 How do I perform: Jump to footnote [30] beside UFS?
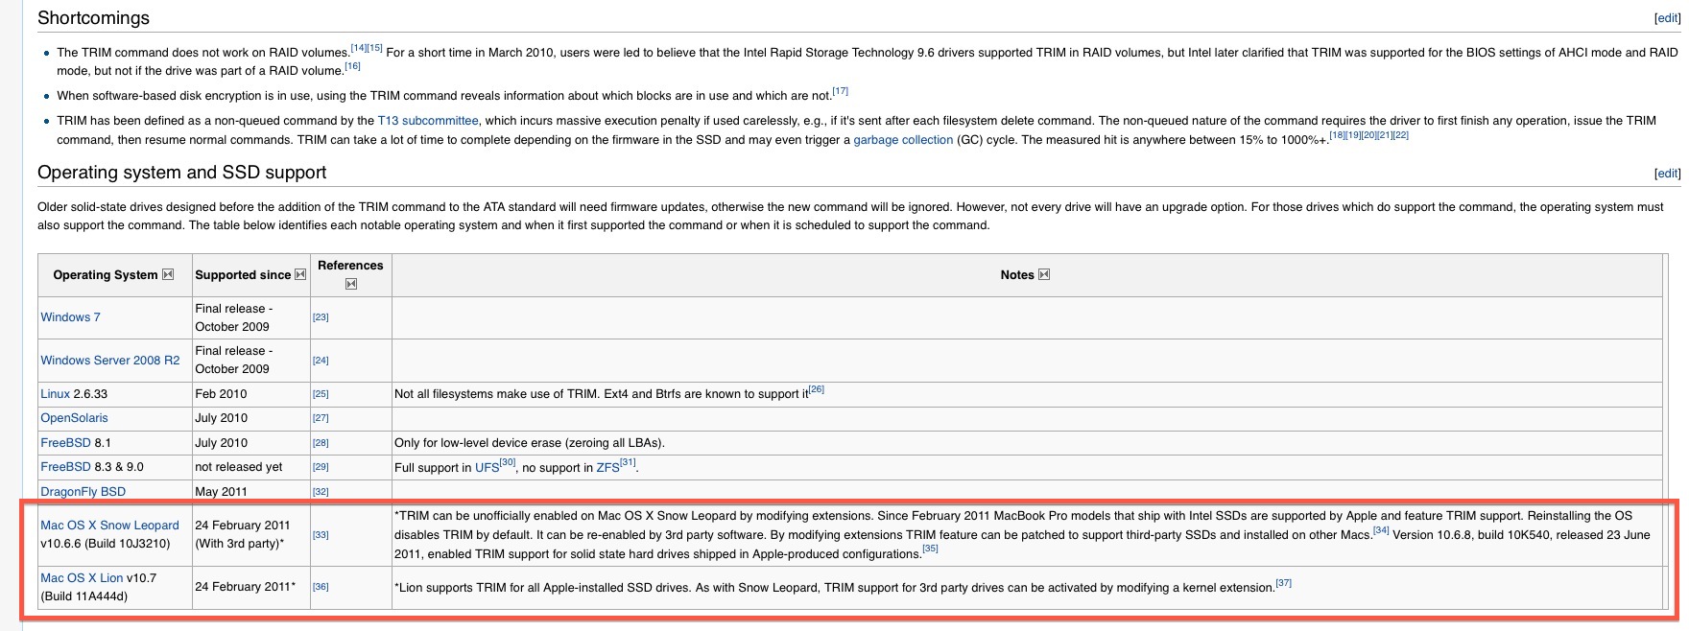tap(508, 463)
